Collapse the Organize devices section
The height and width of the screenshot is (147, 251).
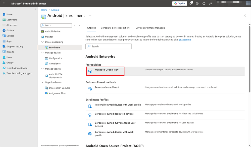[x=42, y=82]
